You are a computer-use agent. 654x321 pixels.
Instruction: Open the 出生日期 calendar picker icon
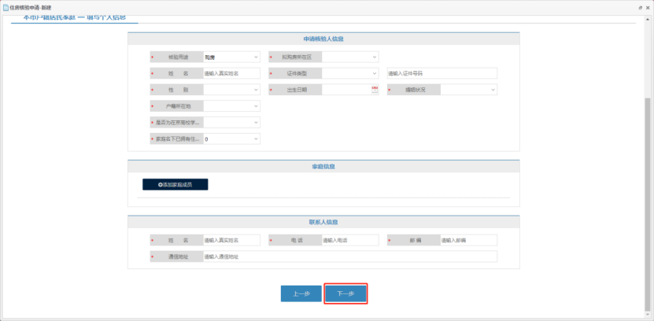click(375, 90)
